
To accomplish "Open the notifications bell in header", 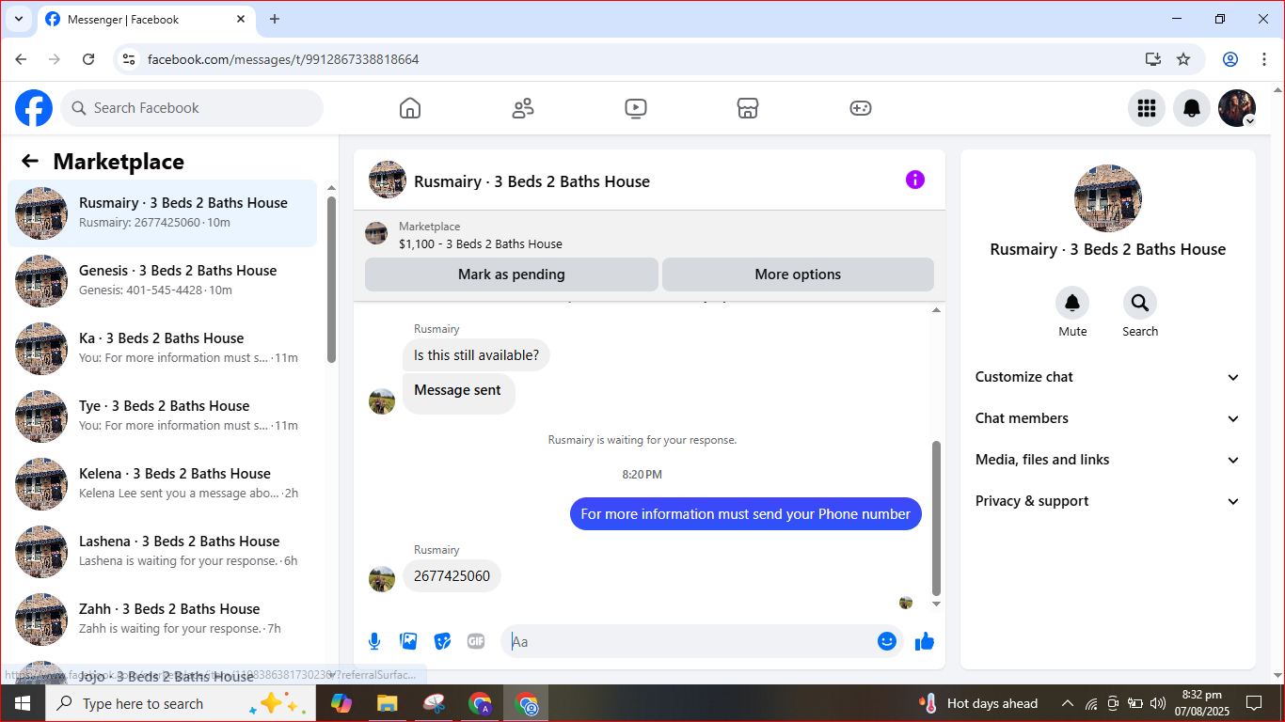I will [x=1192, y=108].
